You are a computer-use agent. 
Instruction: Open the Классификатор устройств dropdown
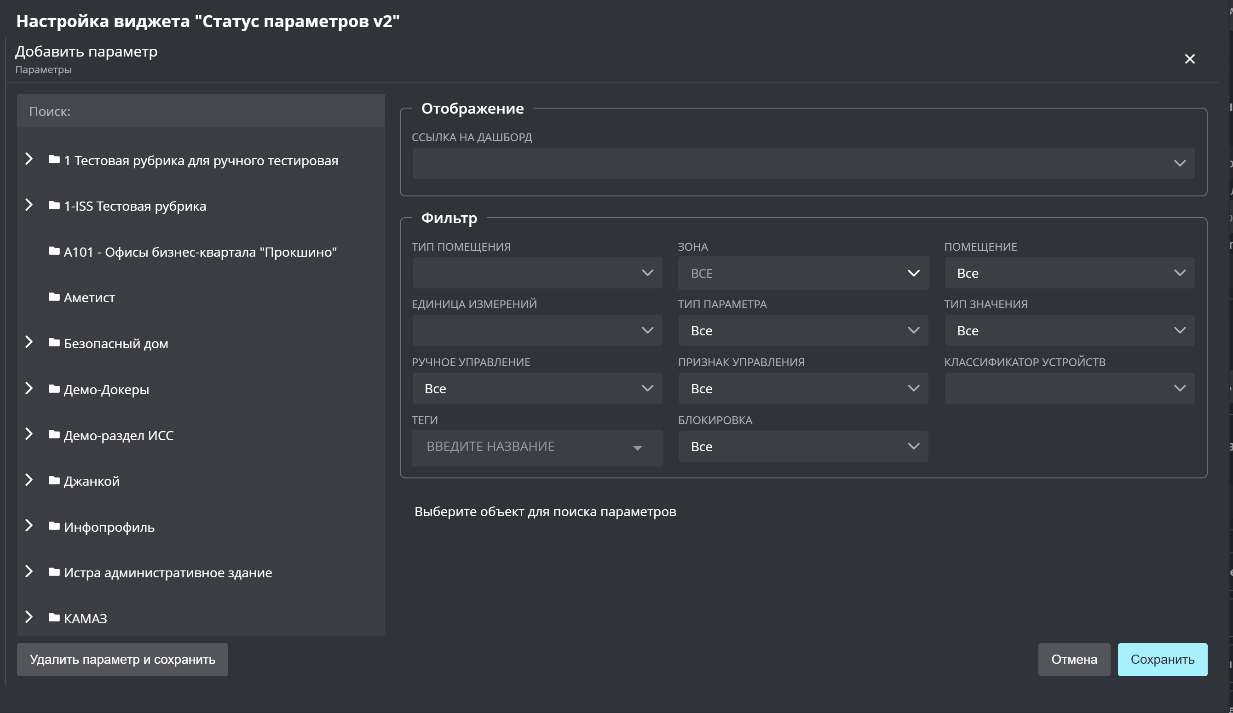click(1069, 389)
